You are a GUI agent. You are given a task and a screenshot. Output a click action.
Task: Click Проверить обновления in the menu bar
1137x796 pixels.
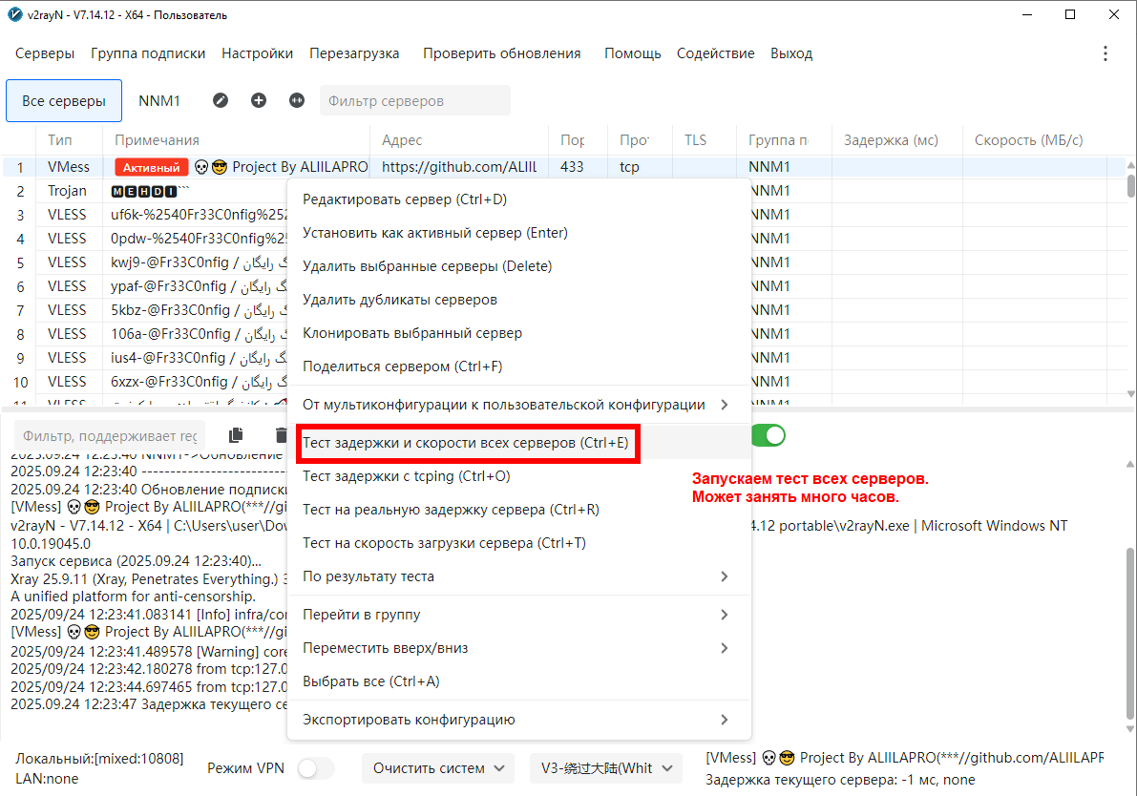click(501, 53)
